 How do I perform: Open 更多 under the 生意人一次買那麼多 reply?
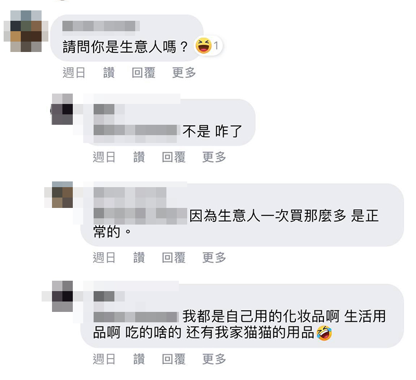(214, 257)
